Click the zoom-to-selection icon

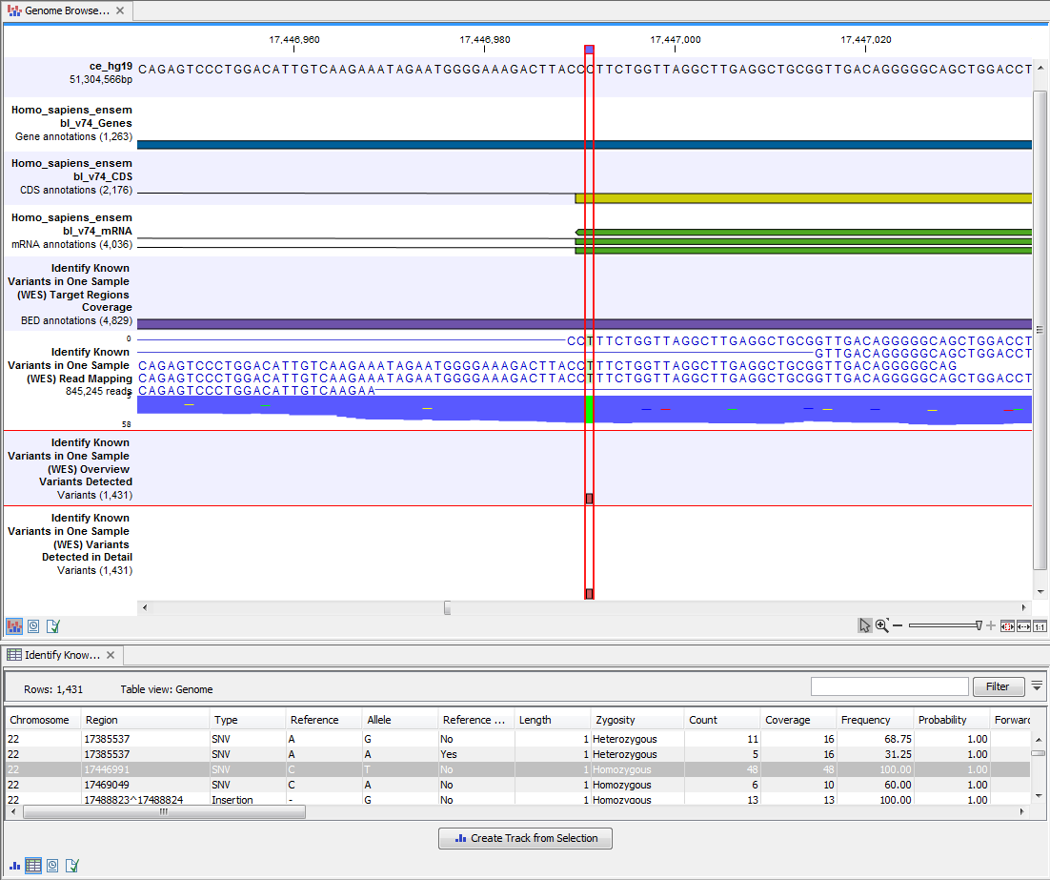[1007, 625]
